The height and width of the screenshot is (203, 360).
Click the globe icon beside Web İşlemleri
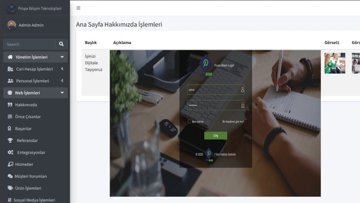point(10,93)
